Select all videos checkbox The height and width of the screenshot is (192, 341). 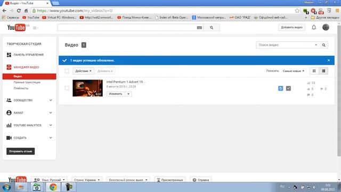point(67,71)
